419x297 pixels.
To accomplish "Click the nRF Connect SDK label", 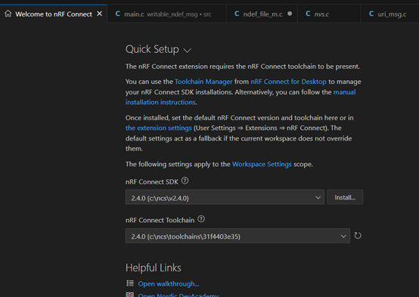I will click(152, 182).
